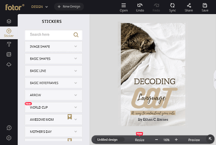Click the collapse arrow icon in bottom bar
The width and height of the screenshot is (216, 145).
point(210,139)
